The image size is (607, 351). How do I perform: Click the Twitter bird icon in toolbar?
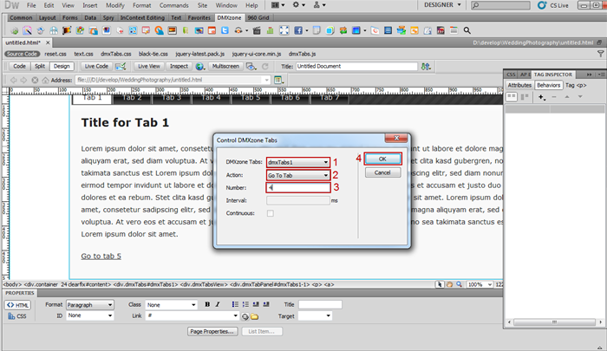pos(225,30)
